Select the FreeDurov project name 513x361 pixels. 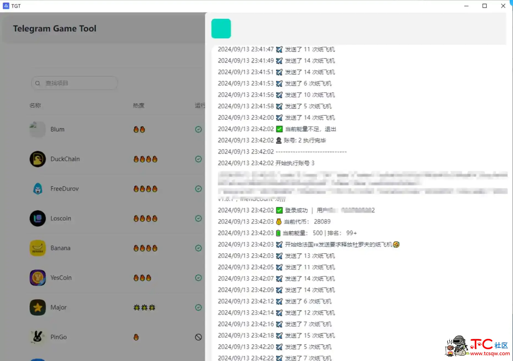pyautogui.click(x=65, y=189)
